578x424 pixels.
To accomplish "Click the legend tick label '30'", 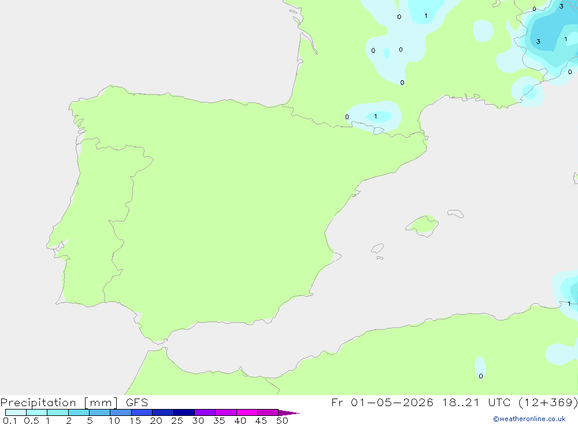I will pyautogui.click(x=198, y=421).
